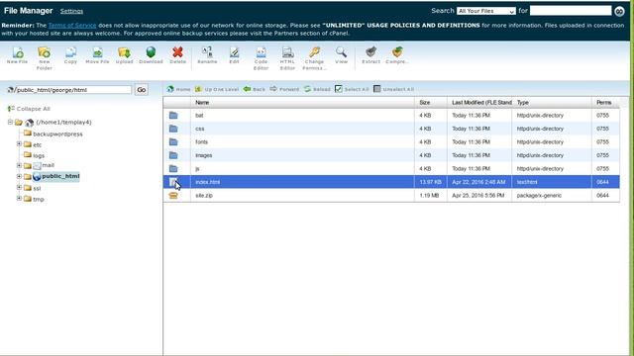Click the 0644 perms of index.html
The height and width of the screenshot is (356, 634).
602,182
